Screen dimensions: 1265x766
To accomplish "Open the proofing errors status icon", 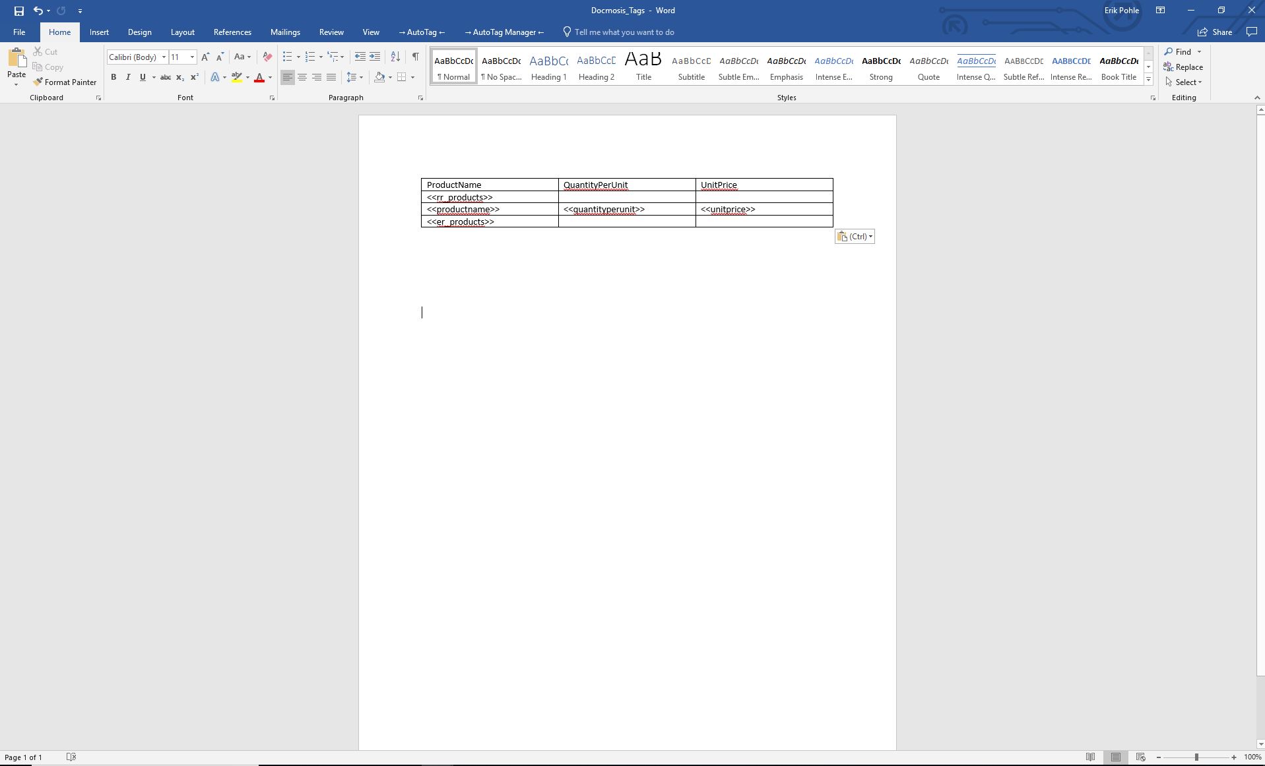I will (x=71, y=757).
